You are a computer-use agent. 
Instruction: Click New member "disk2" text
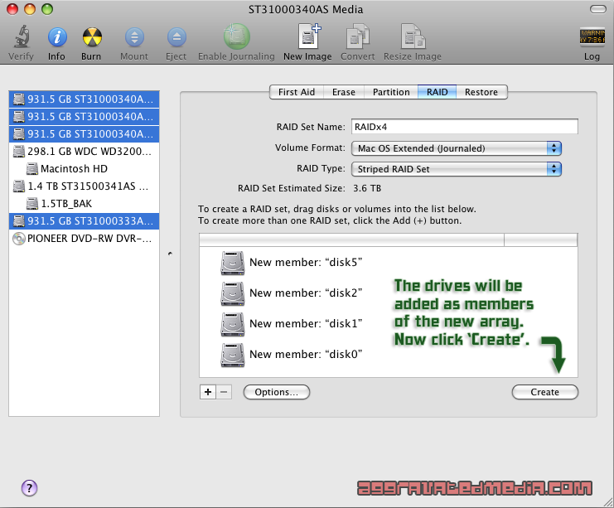306,293
